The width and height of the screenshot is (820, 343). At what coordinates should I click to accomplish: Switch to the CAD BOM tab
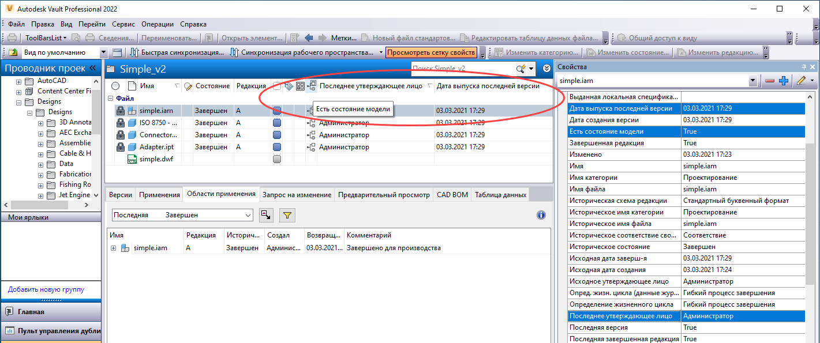[x=452, y=195]
